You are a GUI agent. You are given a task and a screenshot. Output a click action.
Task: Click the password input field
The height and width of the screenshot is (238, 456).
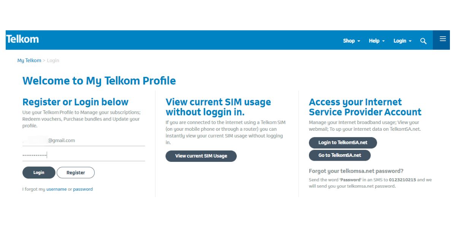tap(84, 155)
